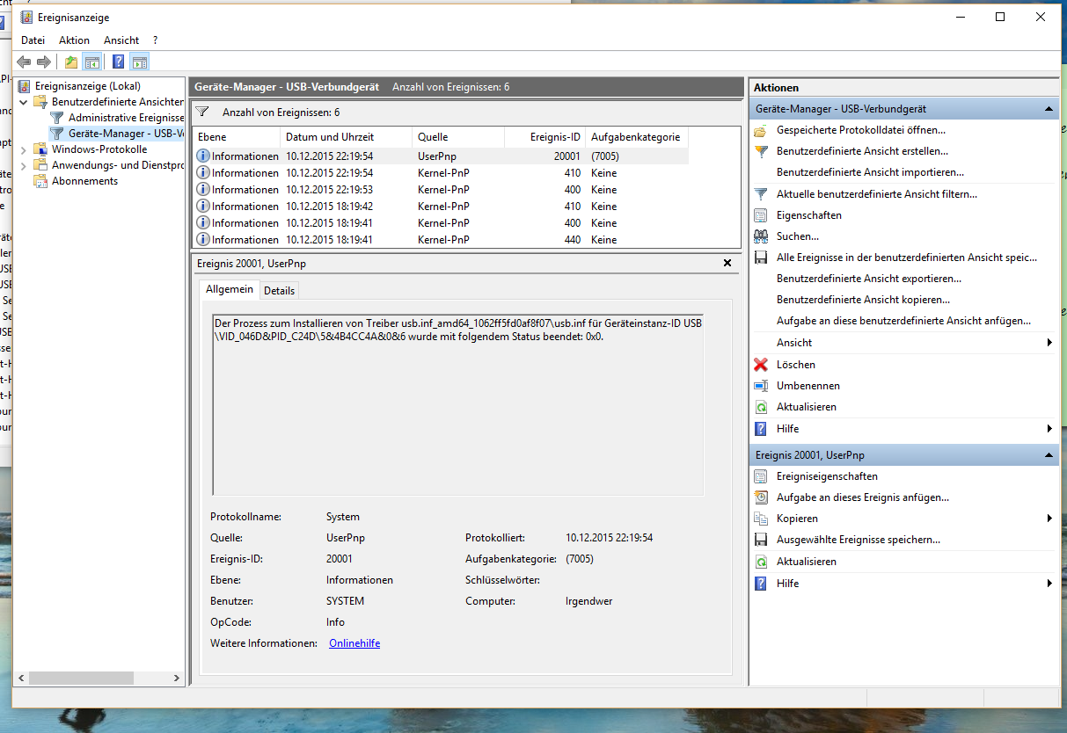
Task: Switch to the Details tab
Action: (x=279, y=290)
